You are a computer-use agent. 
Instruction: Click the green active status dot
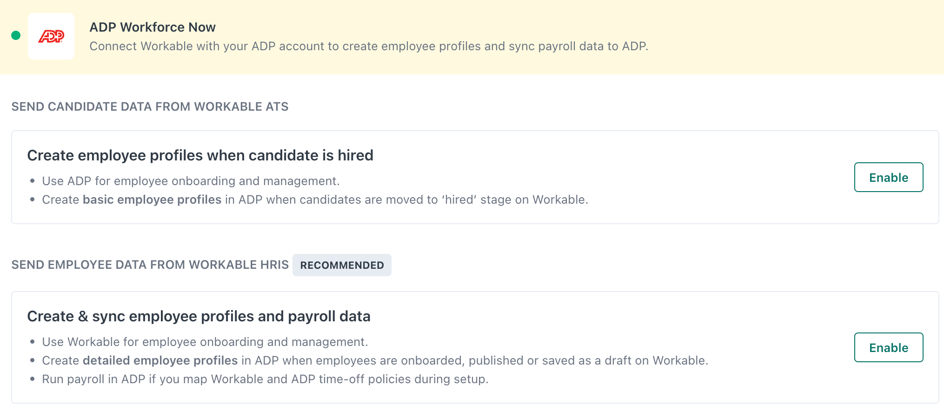tap(15, 35)
